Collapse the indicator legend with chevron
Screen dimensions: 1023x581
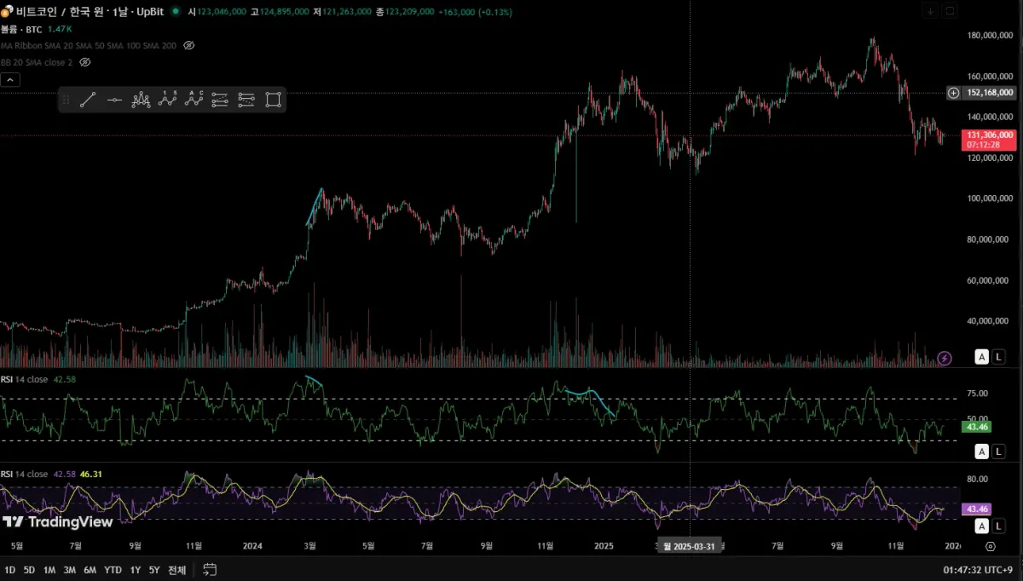pyautogui.click(x=10, y=79)
